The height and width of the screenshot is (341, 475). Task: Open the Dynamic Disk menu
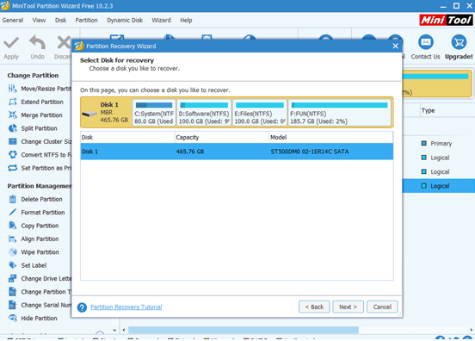point(125,21)
